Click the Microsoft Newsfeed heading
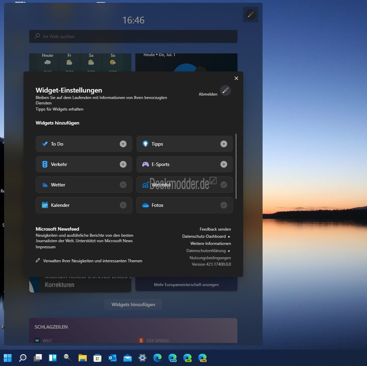 coord(57,229)
